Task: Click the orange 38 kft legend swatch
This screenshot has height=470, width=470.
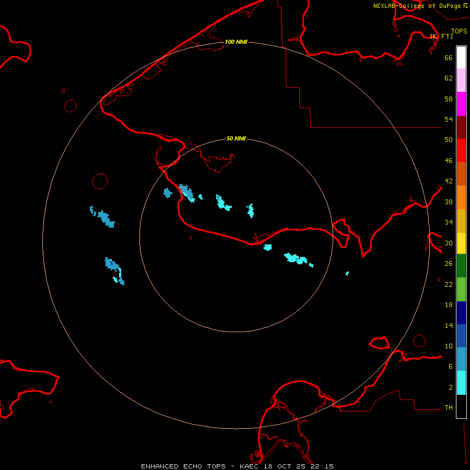Action: 461,197
